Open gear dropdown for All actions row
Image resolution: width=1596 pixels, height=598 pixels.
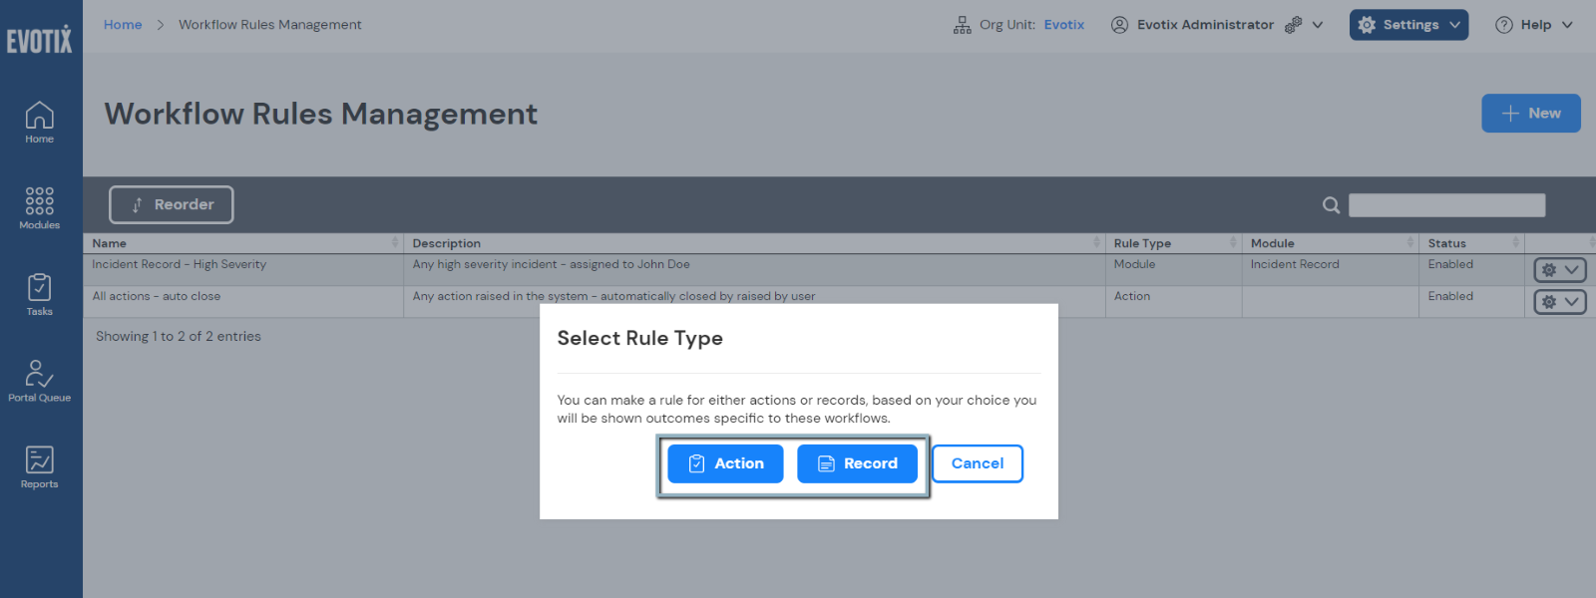[x=1560, y=302]
